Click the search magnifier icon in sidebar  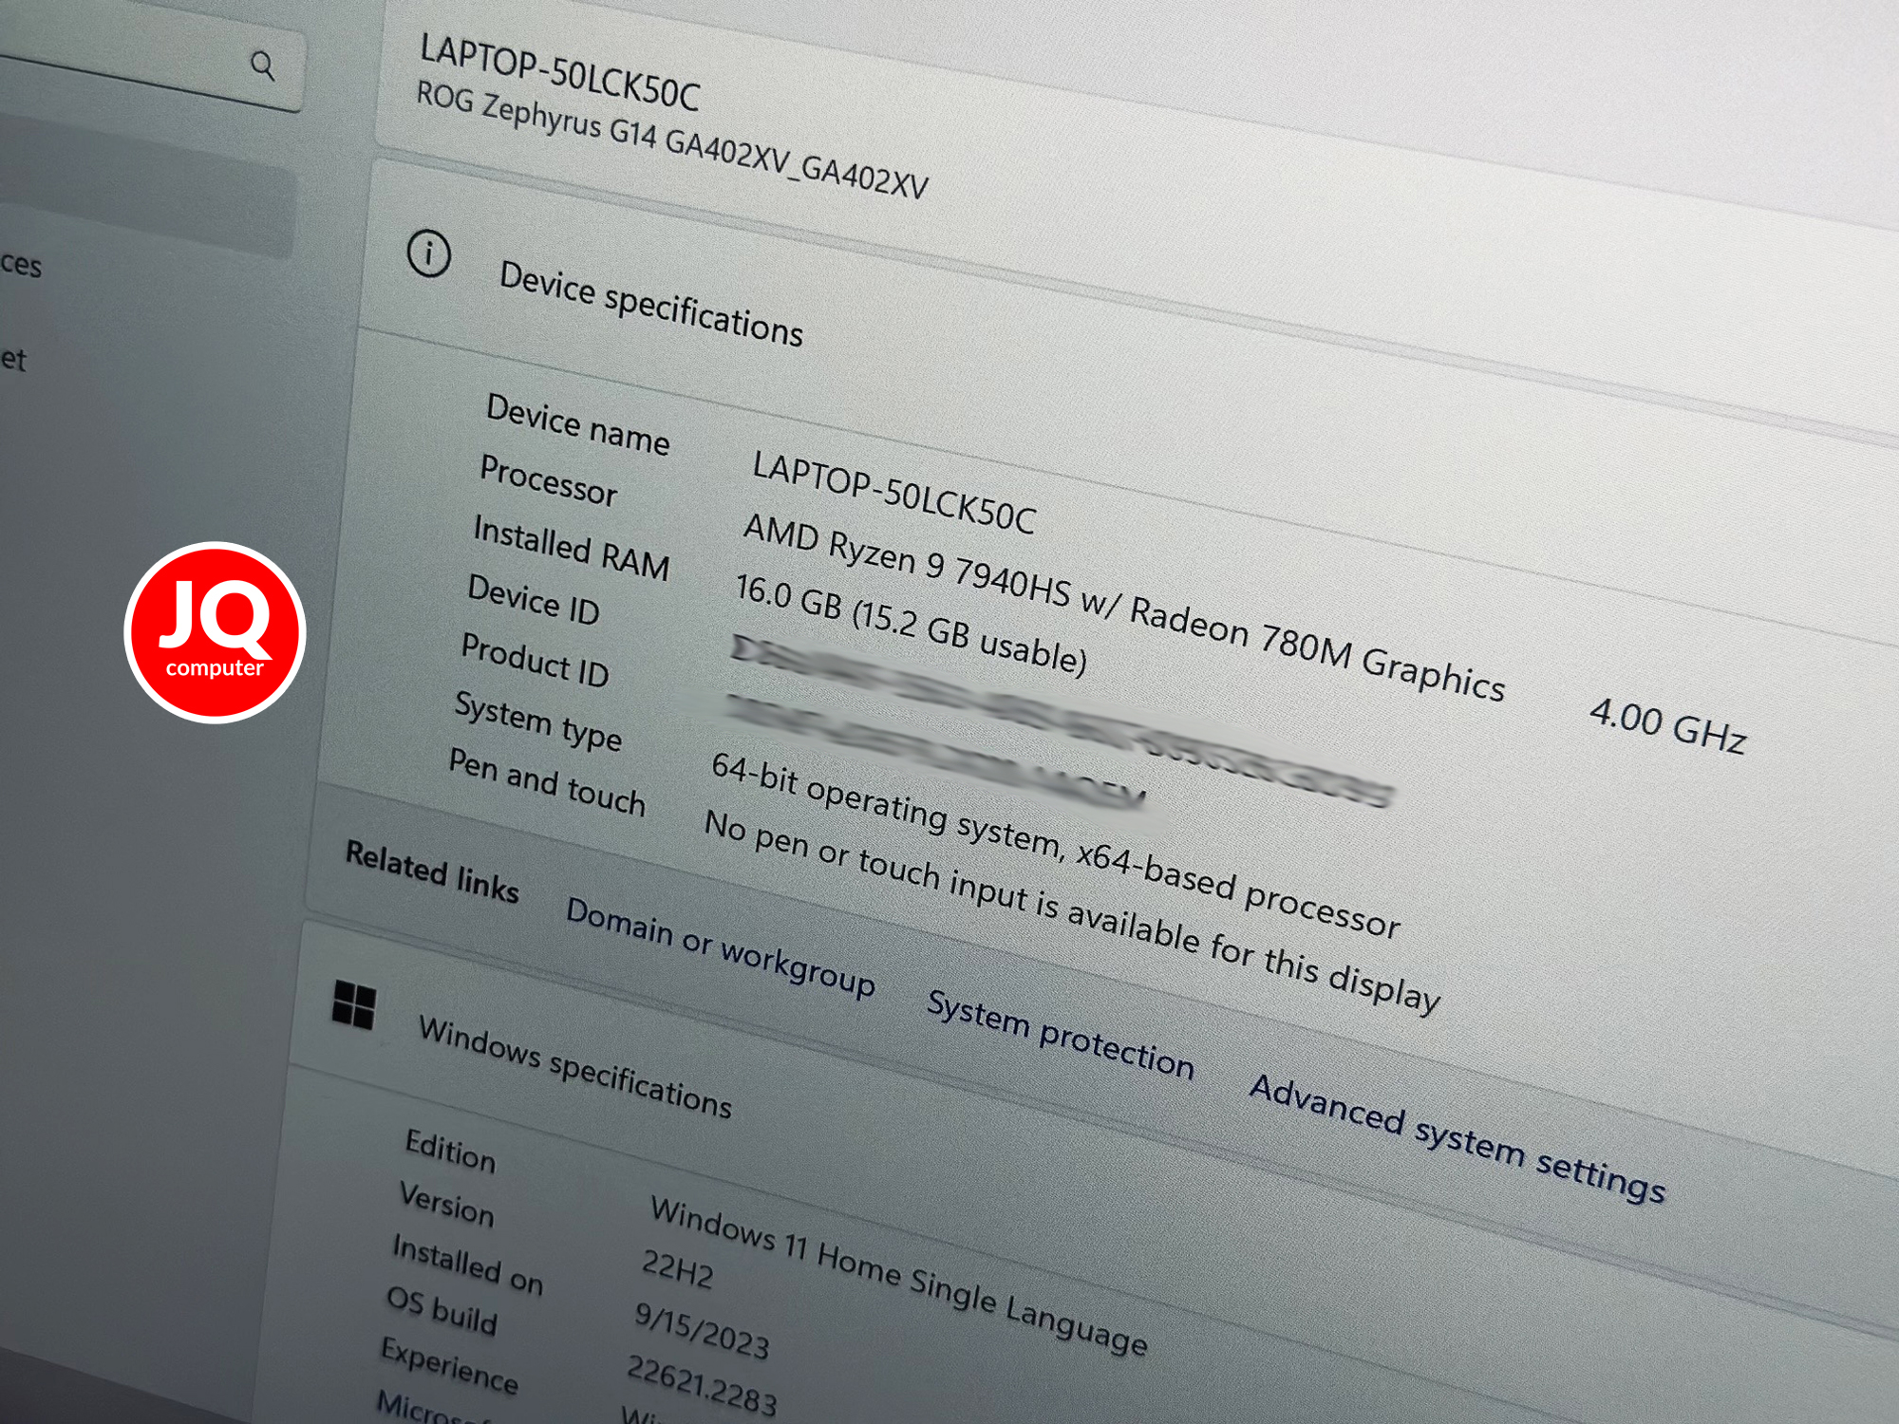[263, 66]
